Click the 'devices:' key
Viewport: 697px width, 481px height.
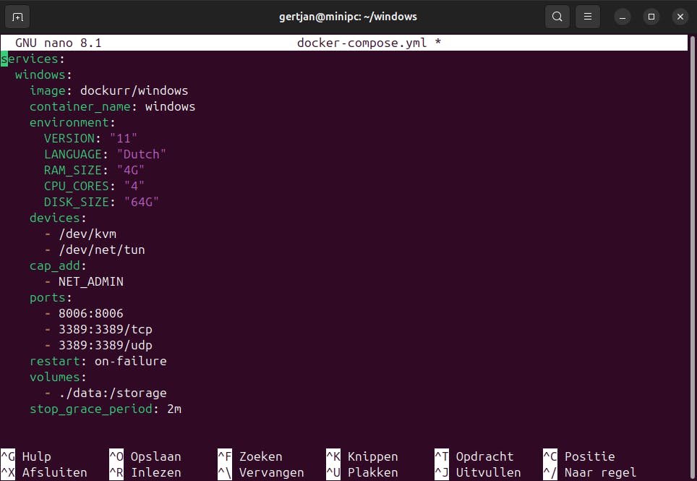pyautogui.click(x=58, y=218)
